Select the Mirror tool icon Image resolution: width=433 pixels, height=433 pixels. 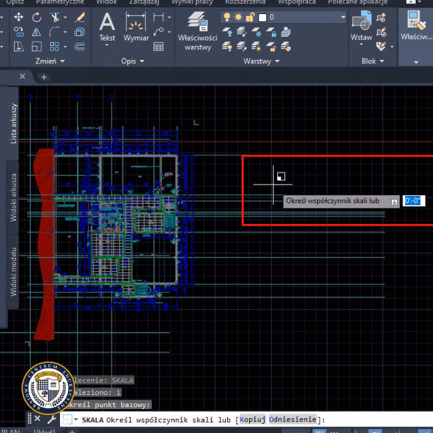[37, 32]
